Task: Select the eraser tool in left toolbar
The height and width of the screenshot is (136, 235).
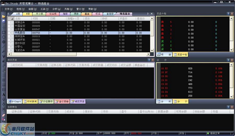Action: [x=4, y=115]
